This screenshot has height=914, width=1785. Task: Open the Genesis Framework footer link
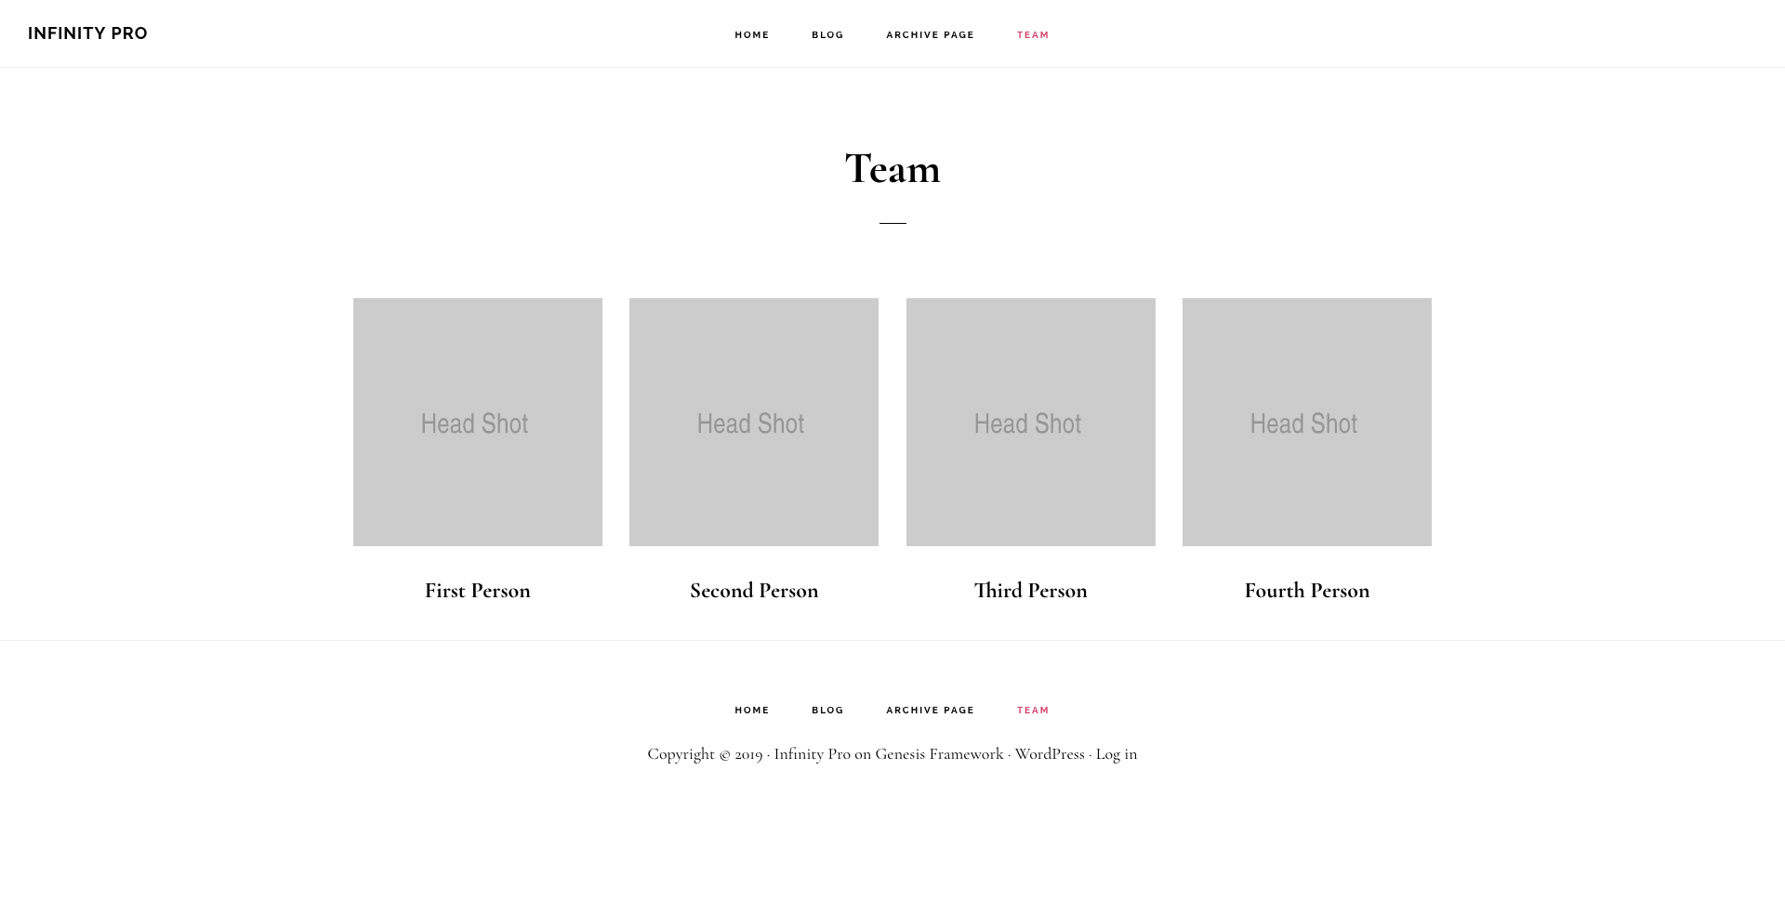(x=939, y=754)
